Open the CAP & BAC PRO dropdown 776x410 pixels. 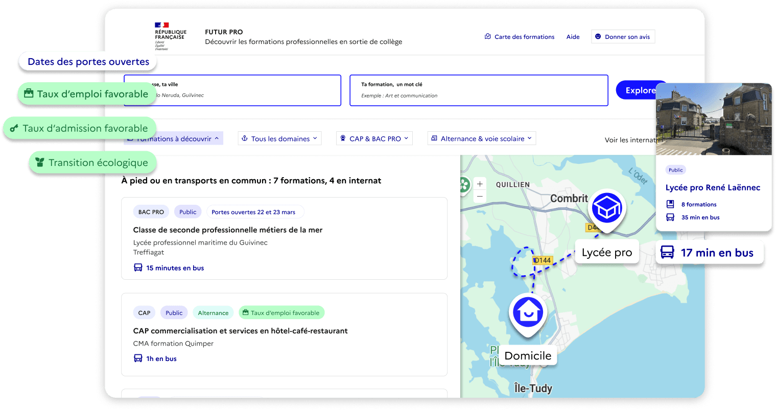(x=374, y=138)
